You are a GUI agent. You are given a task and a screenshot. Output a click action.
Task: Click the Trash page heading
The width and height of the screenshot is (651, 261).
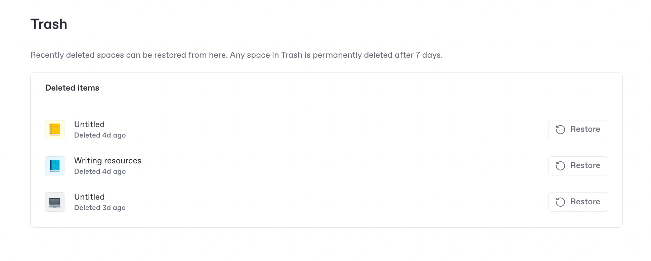(49, 24)
